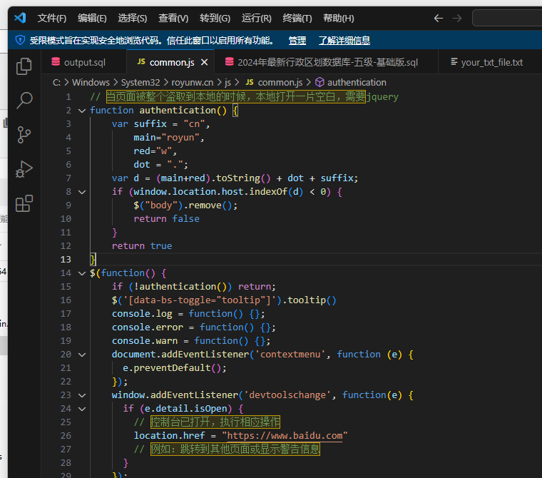Close the common.js tab
The image size is (542, 478).
[204, 62]
